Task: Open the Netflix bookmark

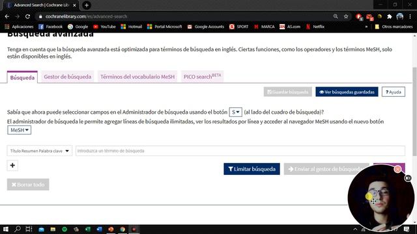Action: (315, 27)
